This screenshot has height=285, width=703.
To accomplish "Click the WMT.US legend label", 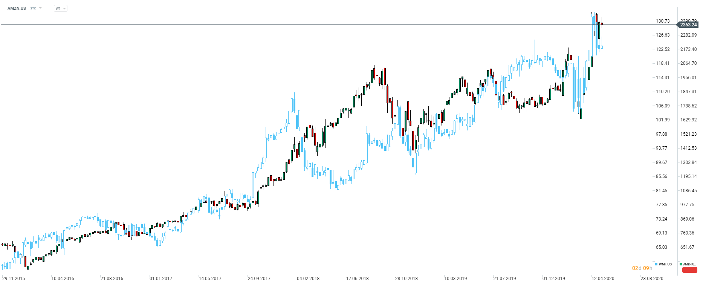I will coord(665,264).
